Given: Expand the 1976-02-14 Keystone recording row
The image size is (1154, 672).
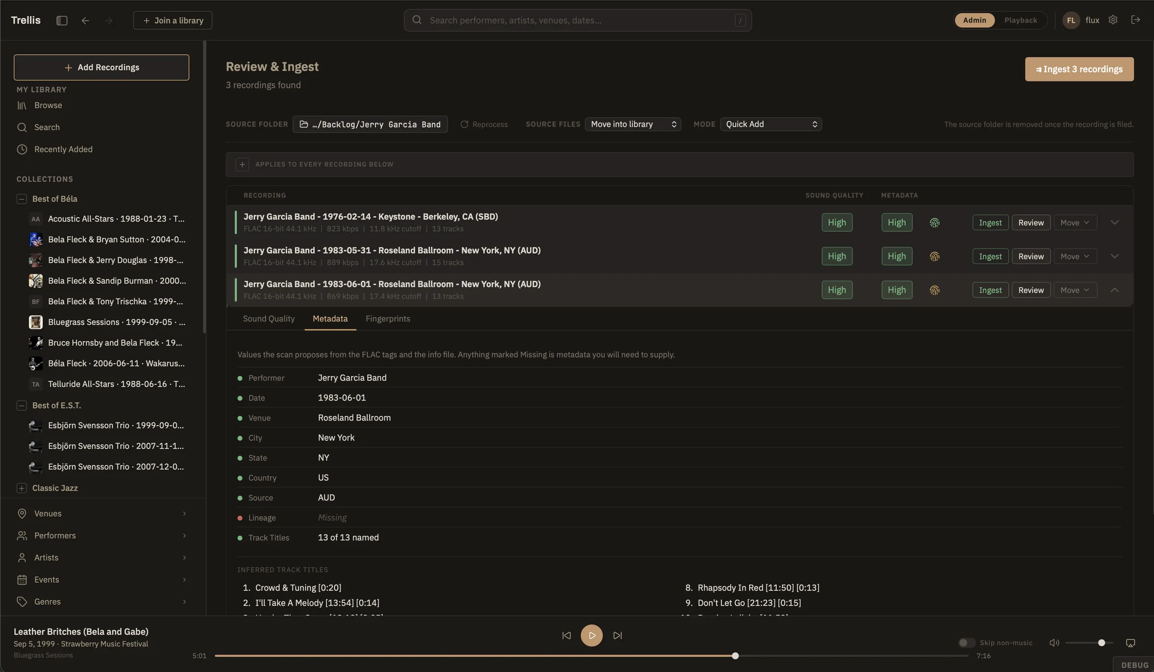Looking at the screenshot, I should pyautogui.click(x=1115, y=223).
